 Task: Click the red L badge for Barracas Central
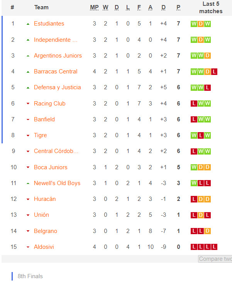(x=214, y=72)
